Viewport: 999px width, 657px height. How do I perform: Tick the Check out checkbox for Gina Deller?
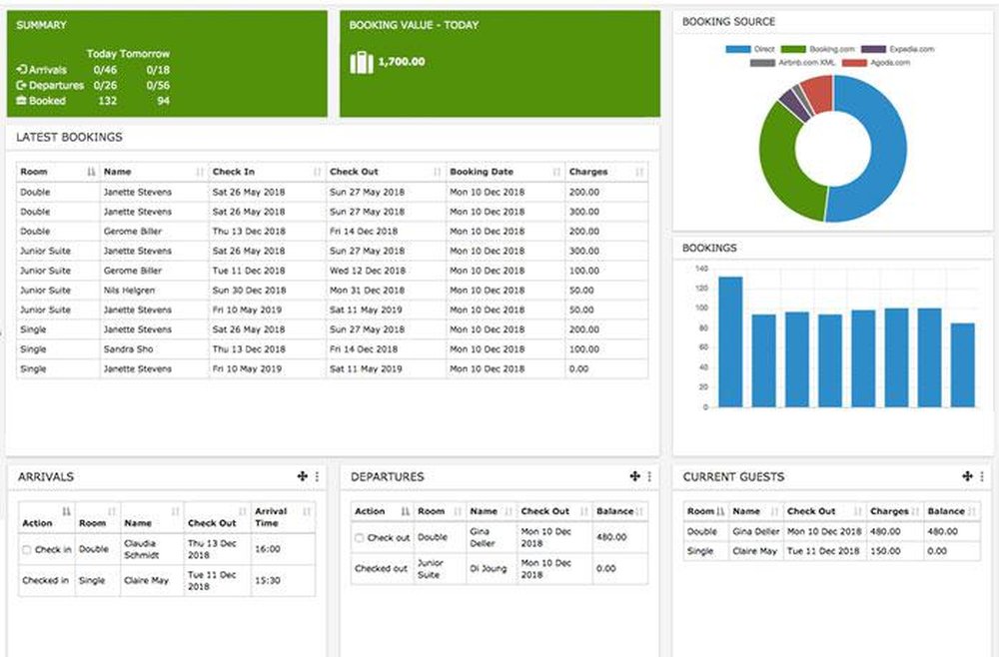(359, 537)
